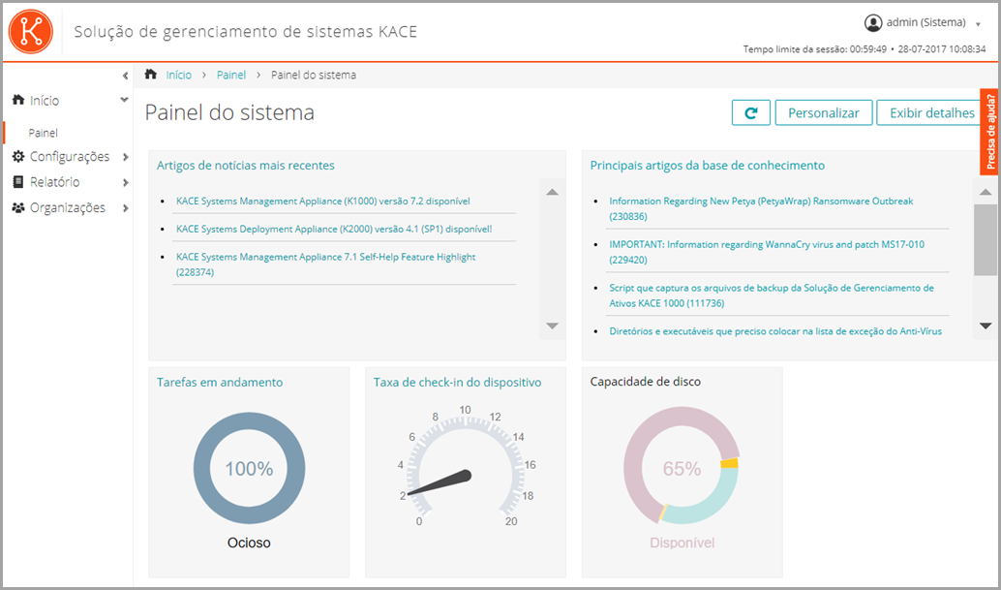Click the Capacidade de disco donut chart
The height and width of the screenshot is (590, 1001).
681,472
